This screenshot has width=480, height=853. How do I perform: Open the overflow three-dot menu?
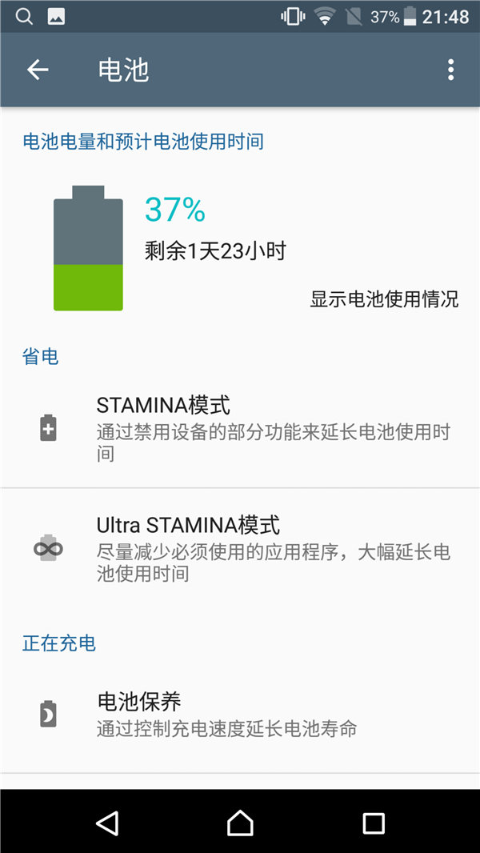click(x=451, y=70)
